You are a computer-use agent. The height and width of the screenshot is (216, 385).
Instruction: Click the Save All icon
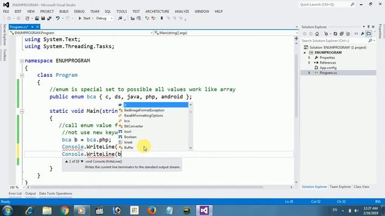point(49,19)
